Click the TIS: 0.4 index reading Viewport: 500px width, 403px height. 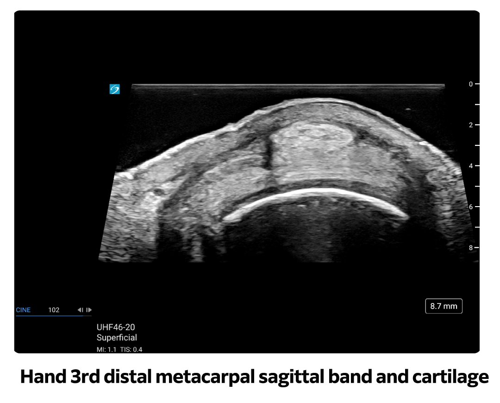tap(131, 349)
